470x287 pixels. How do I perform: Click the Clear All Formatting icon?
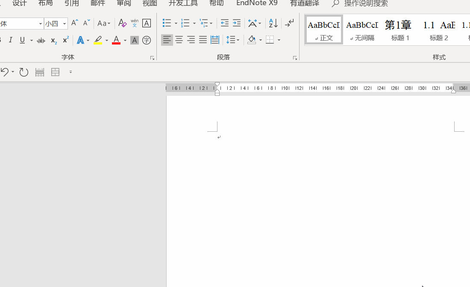point(122,23)
